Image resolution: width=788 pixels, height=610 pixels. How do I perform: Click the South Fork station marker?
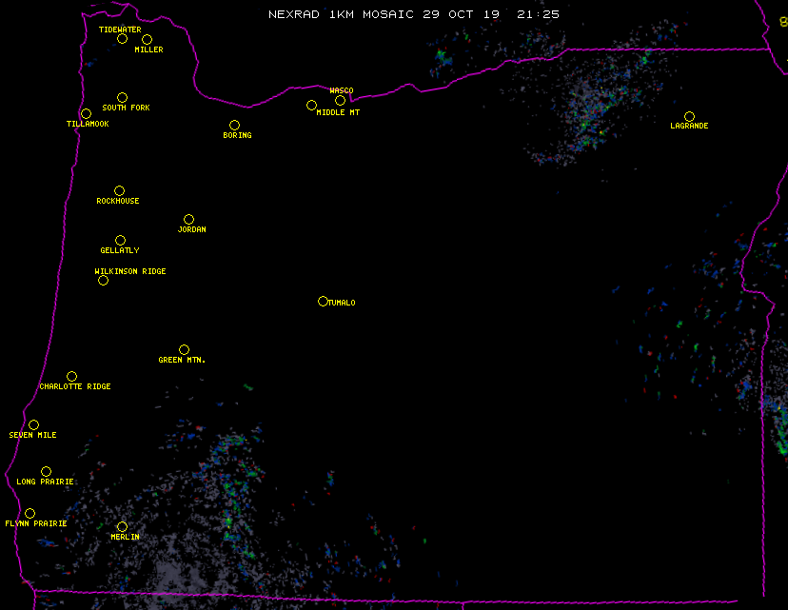tap(122, 97)
